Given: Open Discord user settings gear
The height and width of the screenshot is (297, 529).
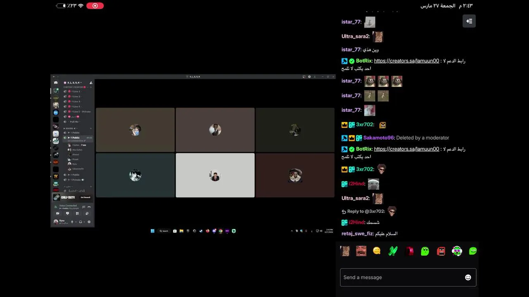Looking at the screenshot, I should click(89, 222).
